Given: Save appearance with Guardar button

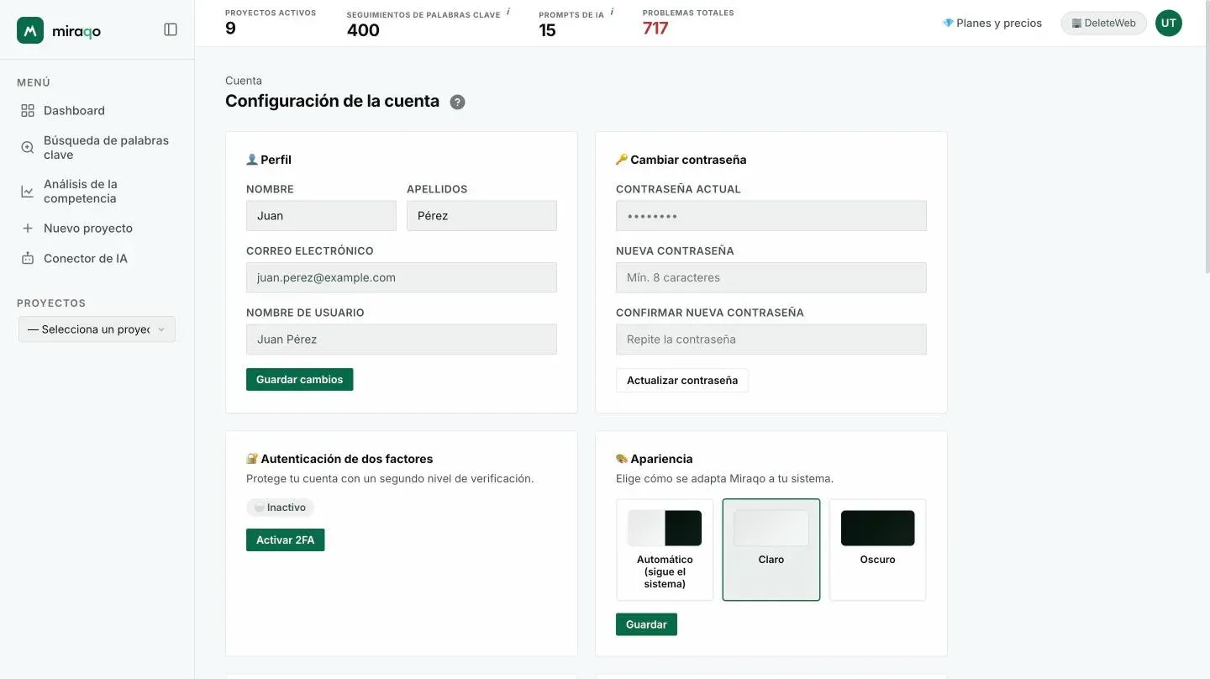Looking at the screenshot, I should (x=646, y=624).
